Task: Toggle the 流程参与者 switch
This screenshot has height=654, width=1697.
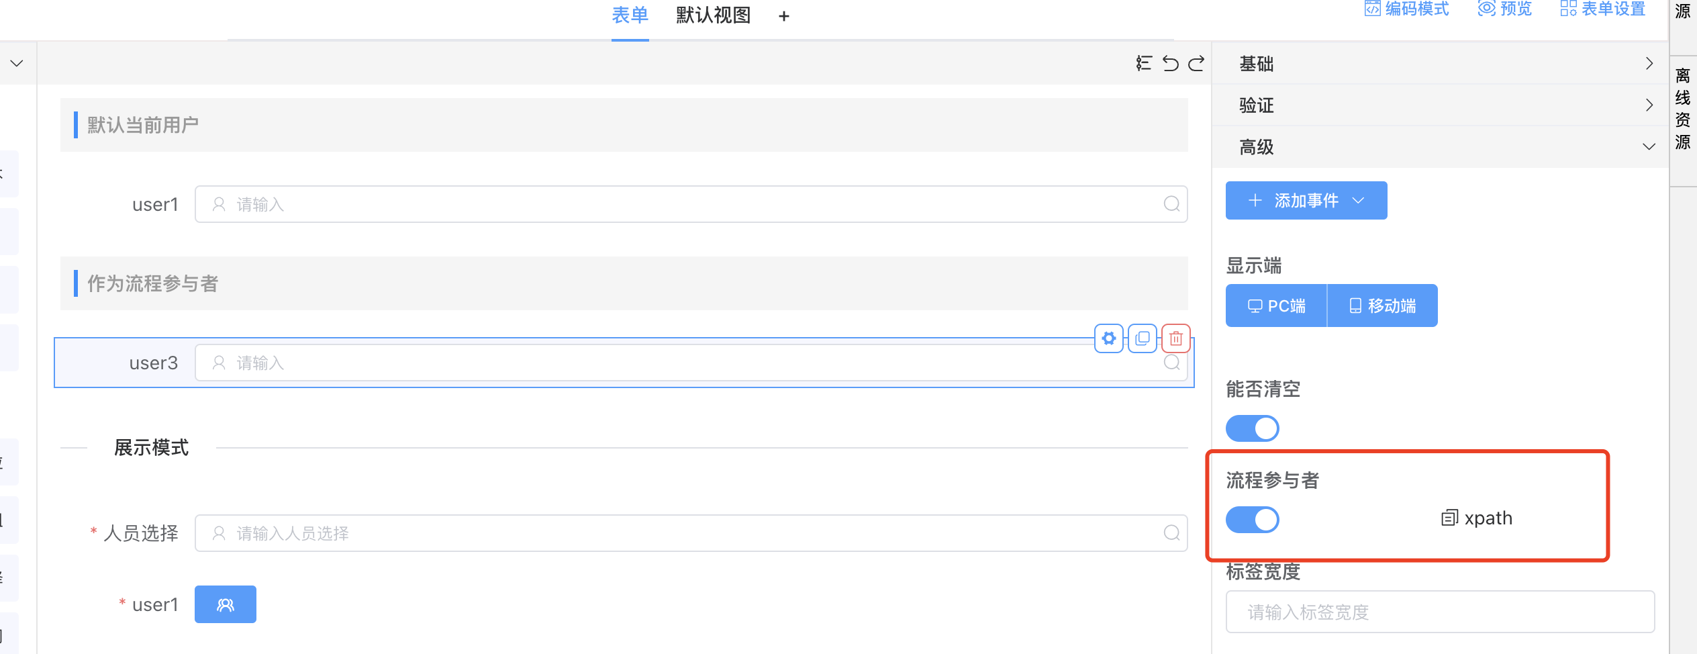Action: pyautogui.click(x=1253, y=520)
